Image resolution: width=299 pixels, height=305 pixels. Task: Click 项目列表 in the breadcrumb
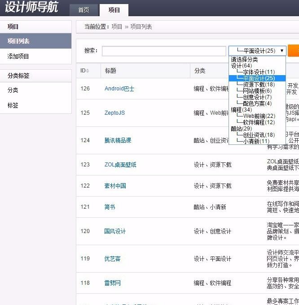coord(141,27)
